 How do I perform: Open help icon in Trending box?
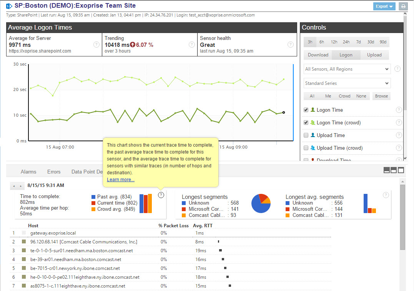point(192,45)
